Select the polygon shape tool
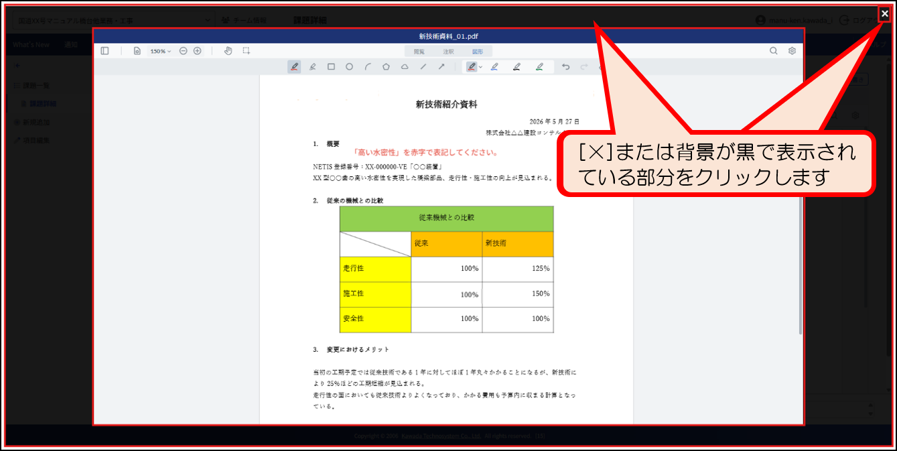The image size is (897, 451). [x=386, y=67]
